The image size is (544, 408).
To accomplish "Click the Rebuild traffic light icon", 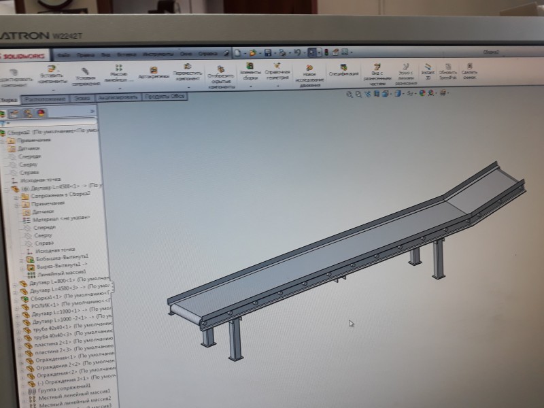I will 326,52.
